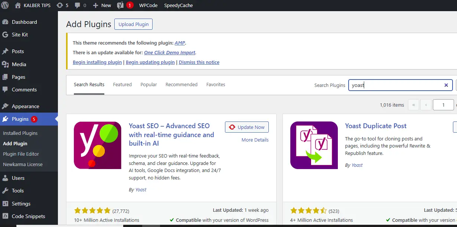Click the WordPress logo in admin bar
This screenshot has height=227, width=457.
tap(5, 5)
